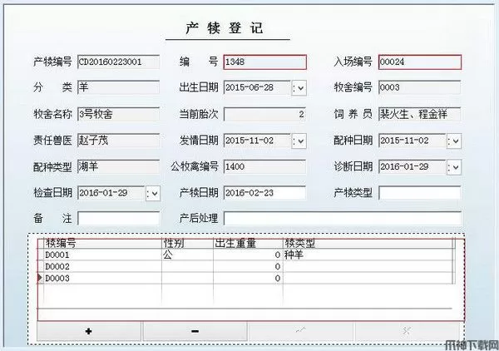
Task: Click the minus delete-row button
Action: tap(195, 331)
